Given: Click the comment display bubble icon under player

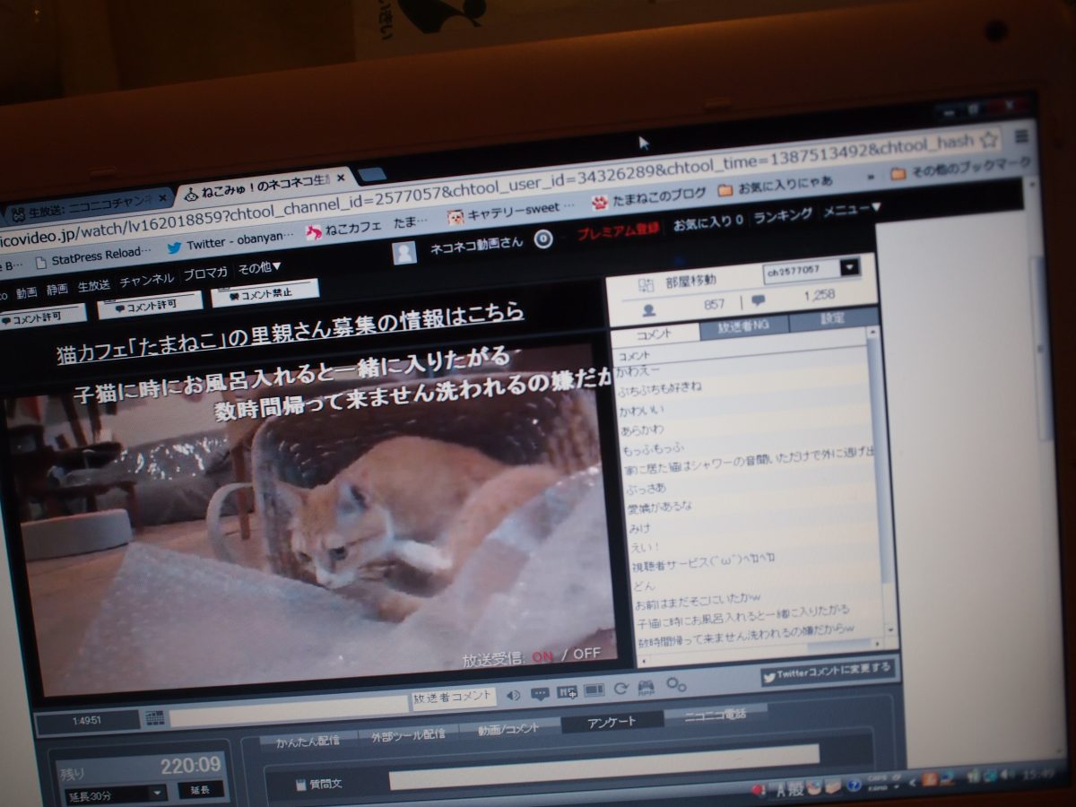Looking at the screenshot, I should pos(540,693).
